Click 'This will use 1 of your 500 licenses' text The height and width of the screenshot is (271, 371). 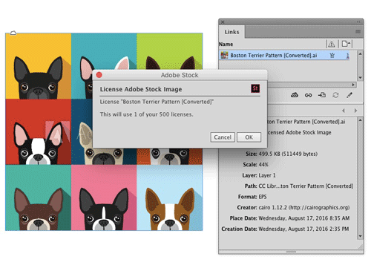[x=147, y=114]
